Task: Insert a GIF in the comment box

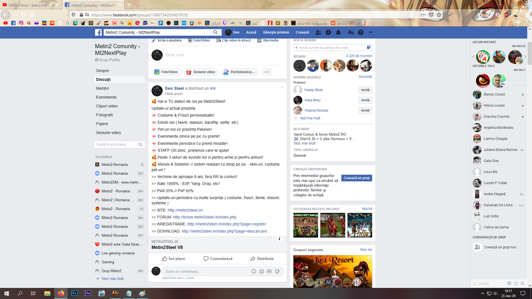Action: click(x=269, y=271)
